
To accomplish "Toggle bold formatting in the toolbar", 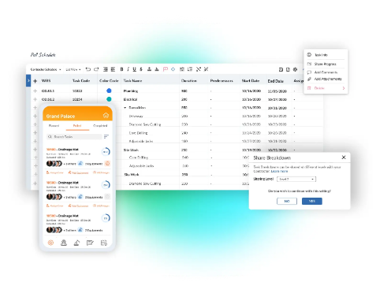I will (121, 69).
